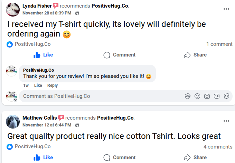The height and width of the screenshot is (163, 235).
Task: Open Lynda Fisher's profile name link
Action: [37, 6]
